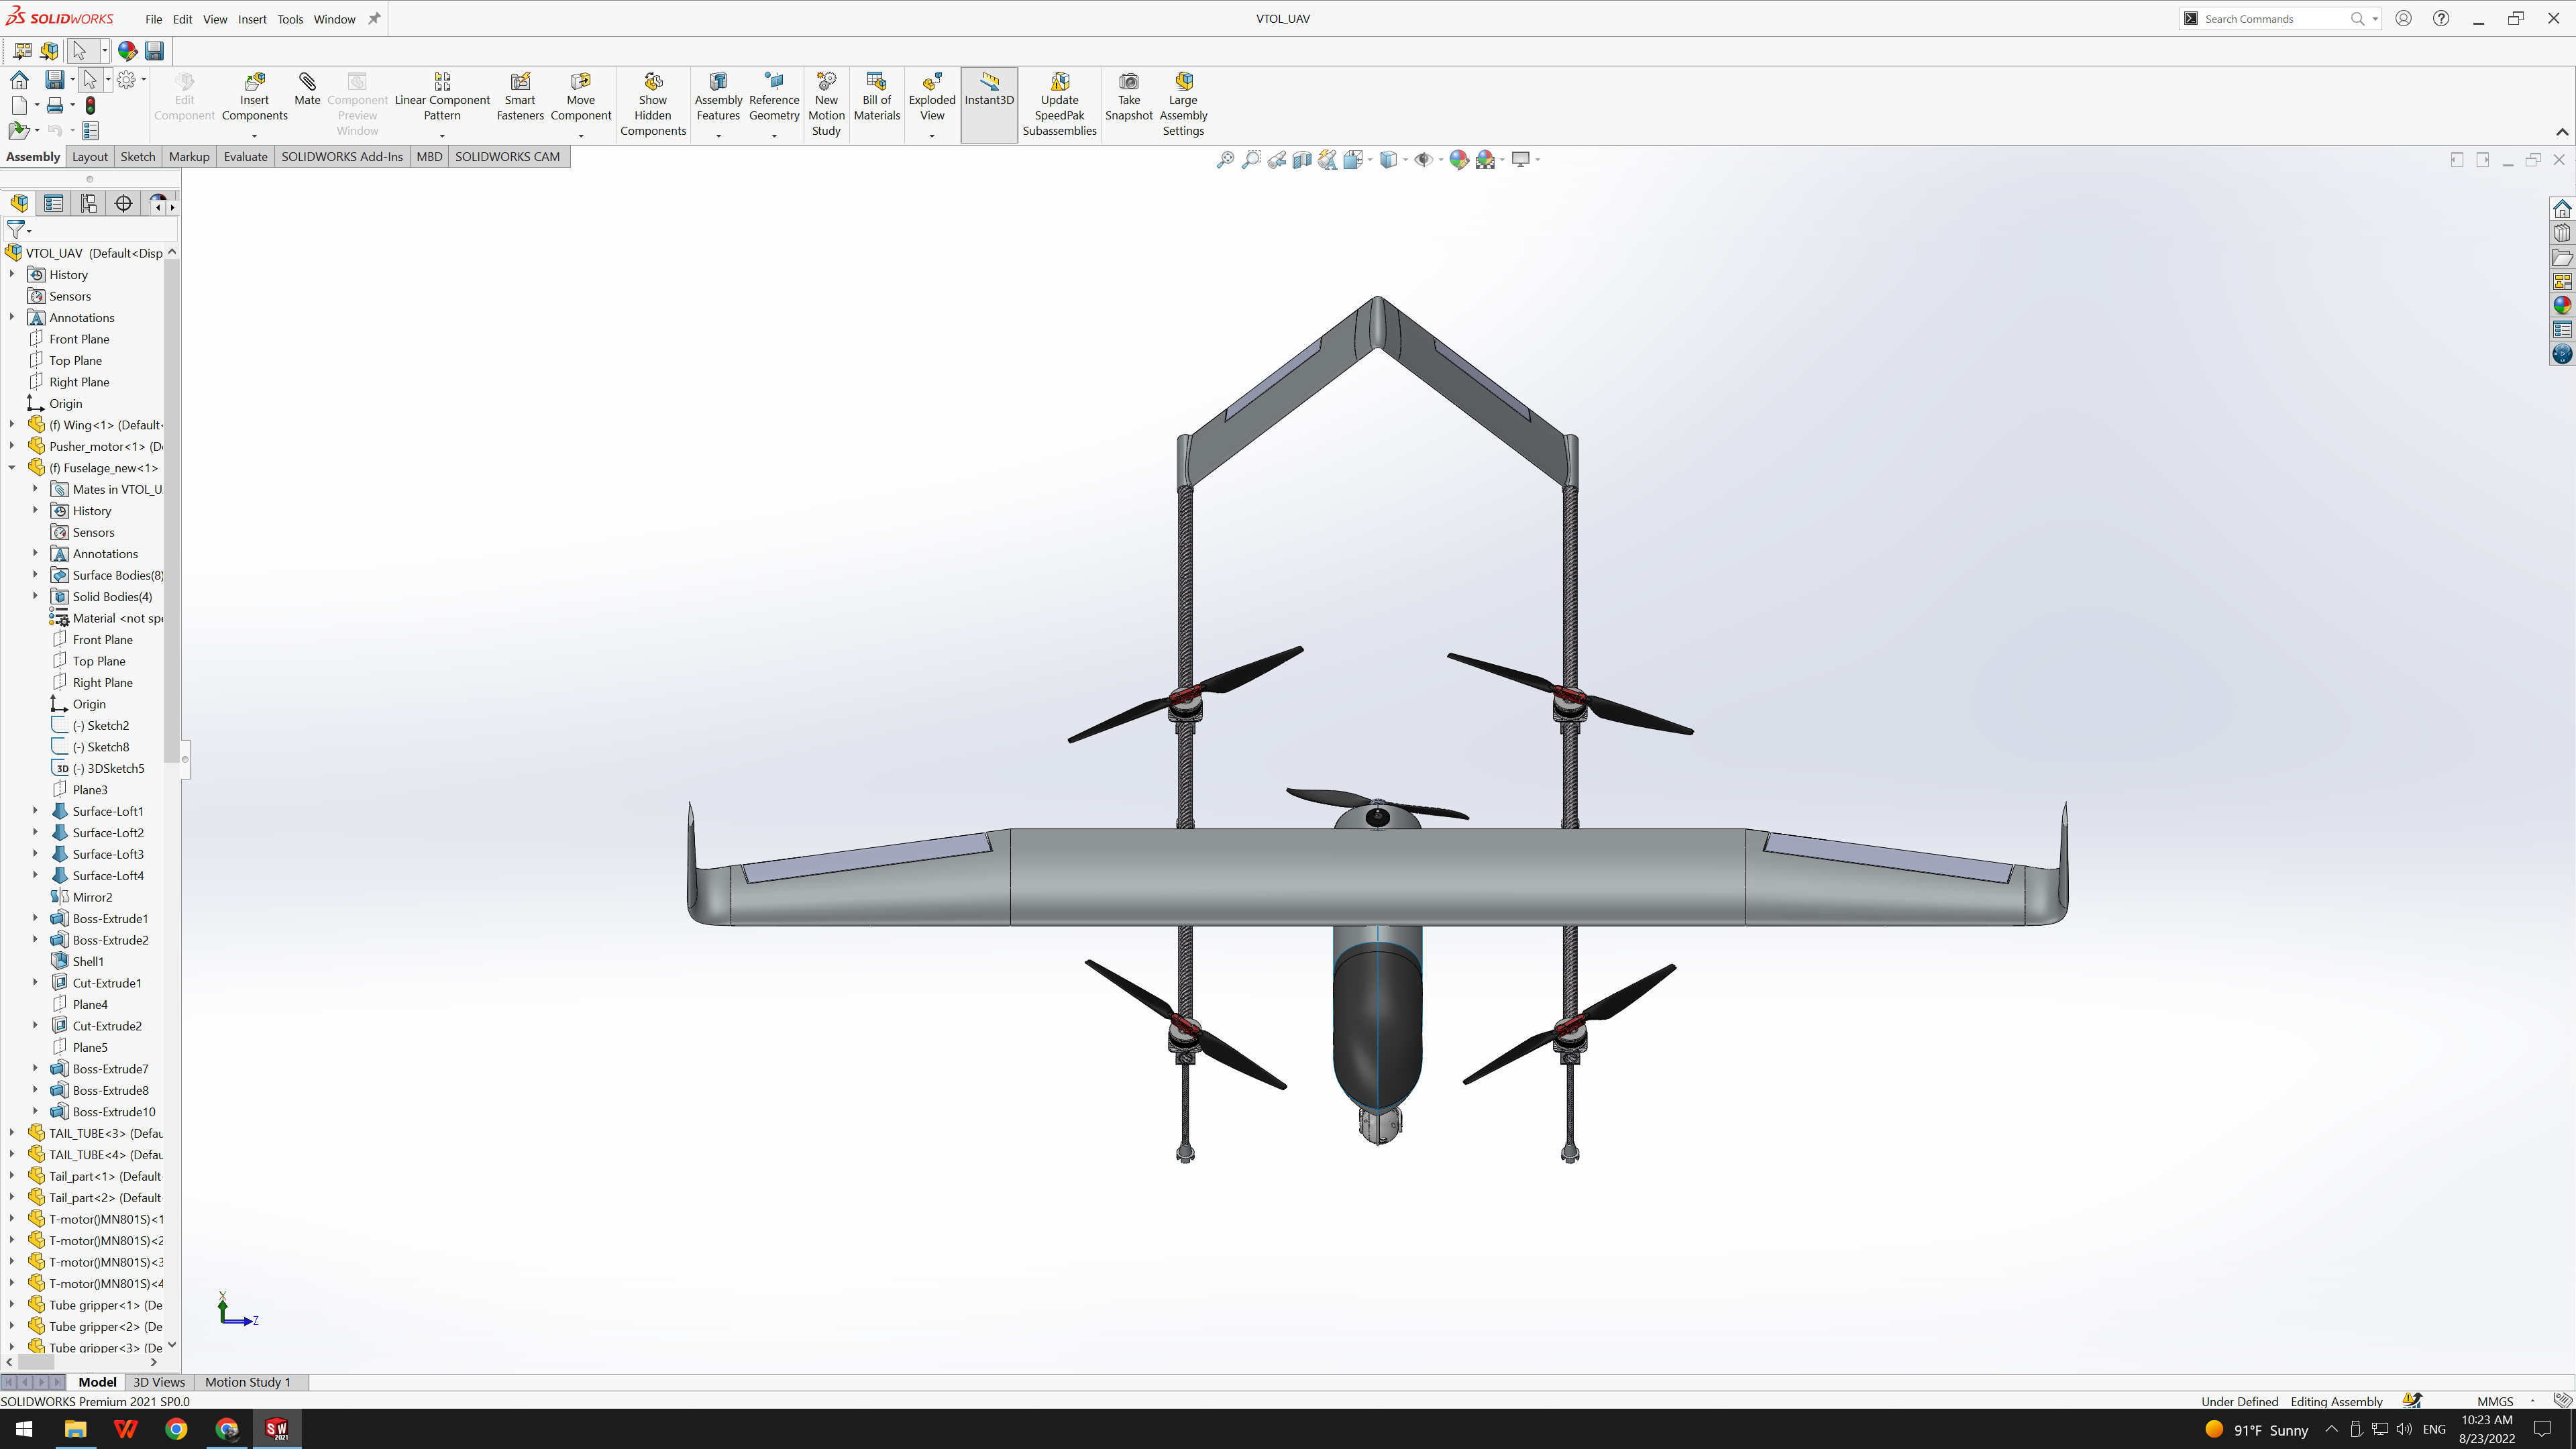Pin the menu bar with pushpin
The height and width of the screenshot is (1449, 2576).
coord(374,18)
